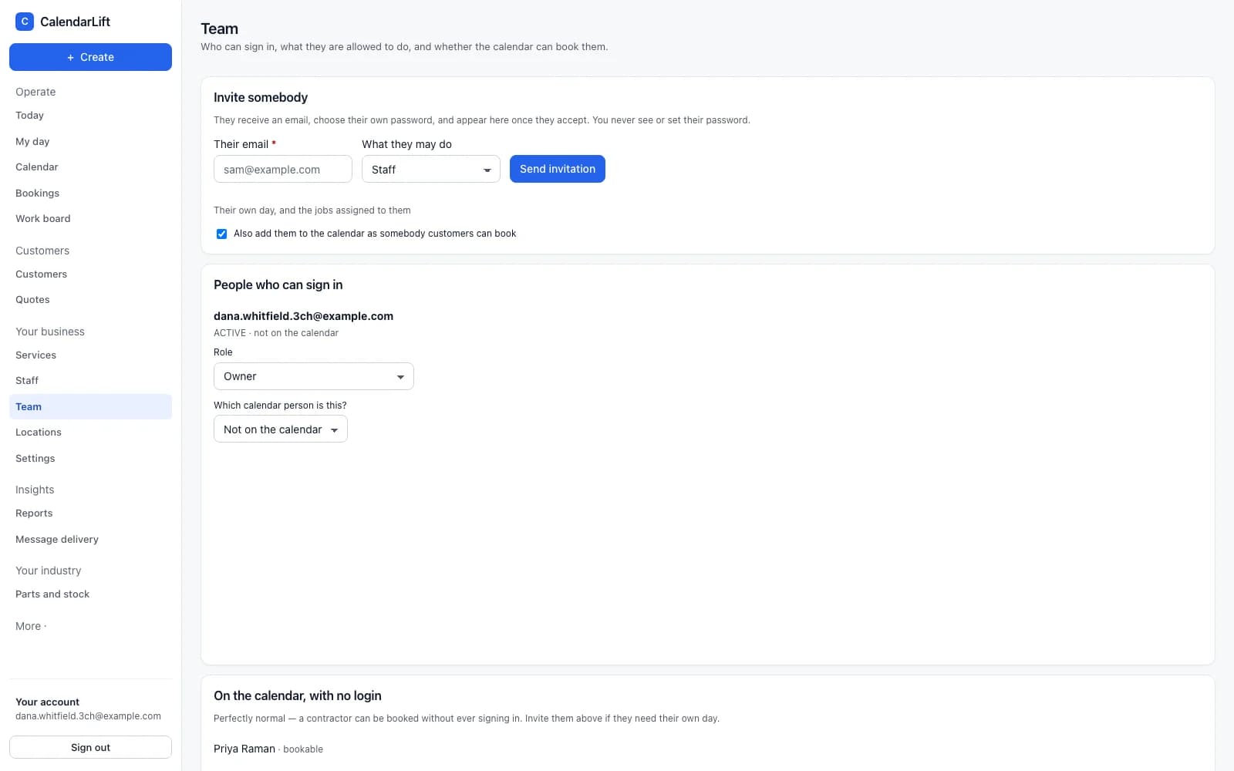Click the Invite somebody heading
The height and width of the screenshot is (771, 1234).
(x=261, y=97)
